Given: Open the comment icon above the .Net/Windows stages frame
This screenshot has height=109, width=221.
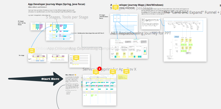Looking at the screenshot, I should pyautogui.click(x=116, y=7).
